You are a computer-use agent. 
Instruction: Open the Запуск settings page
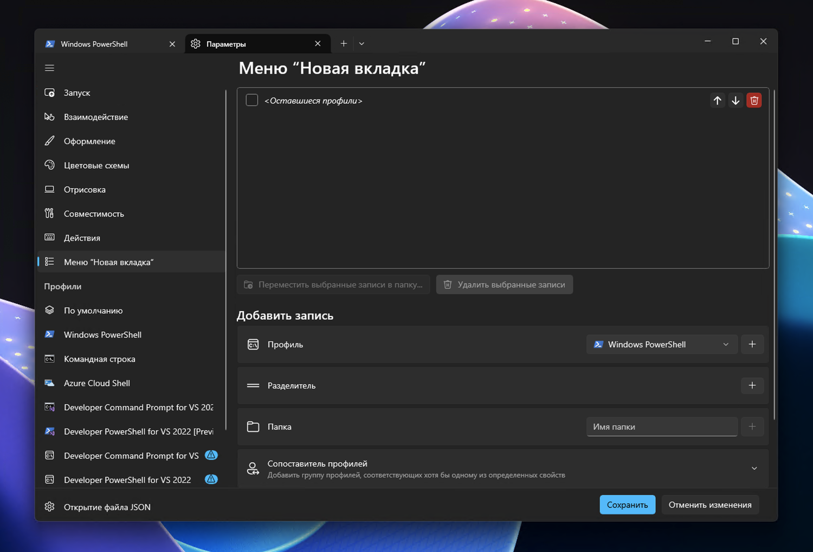[x=131, y=93]
